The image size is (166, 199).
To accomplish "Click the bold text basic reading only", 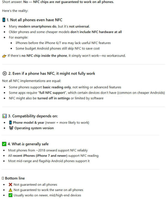I will pyautogui.click(x=57, y=87).
